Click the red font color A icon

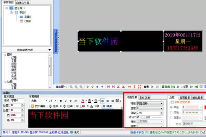[x=83, y=101]
